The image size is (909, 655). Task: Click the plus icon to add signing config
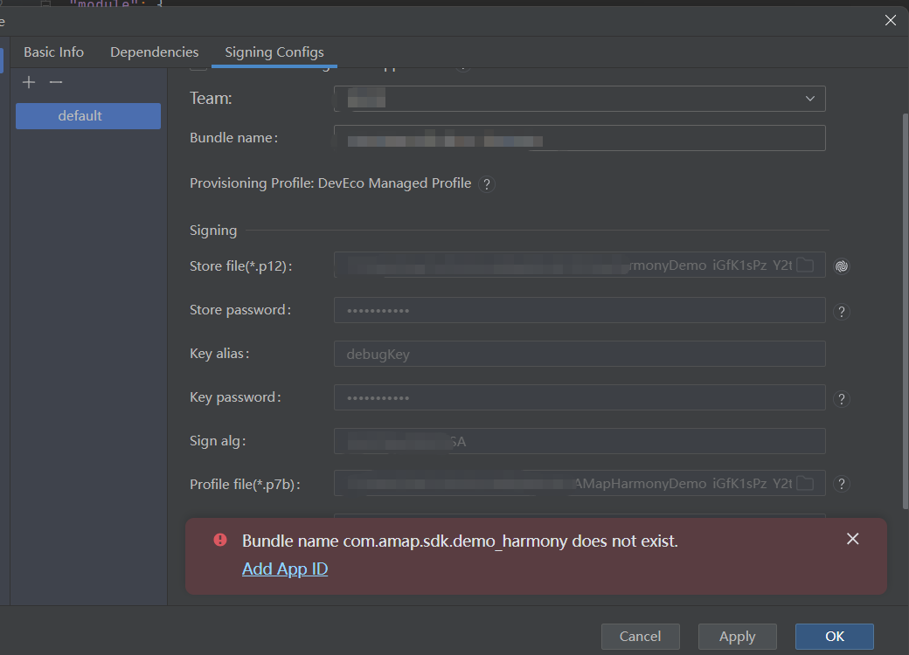[x=29, y=82]
